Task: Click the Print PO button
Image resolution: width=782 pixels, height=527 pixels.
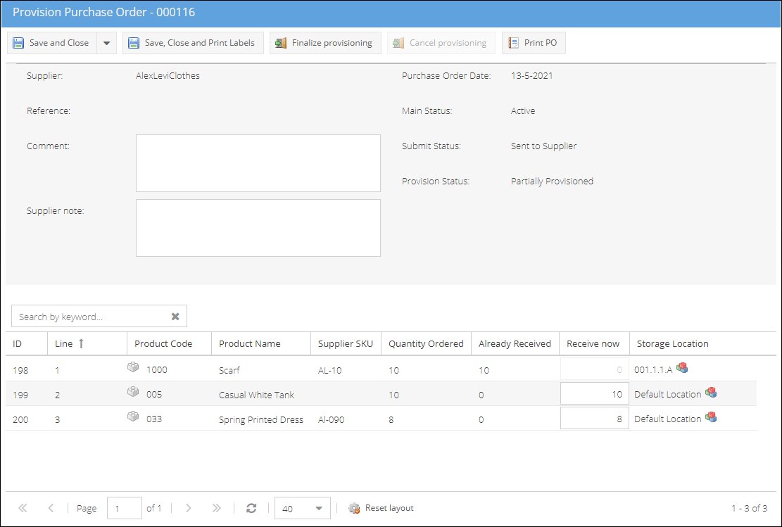Action: coord(534,43)
